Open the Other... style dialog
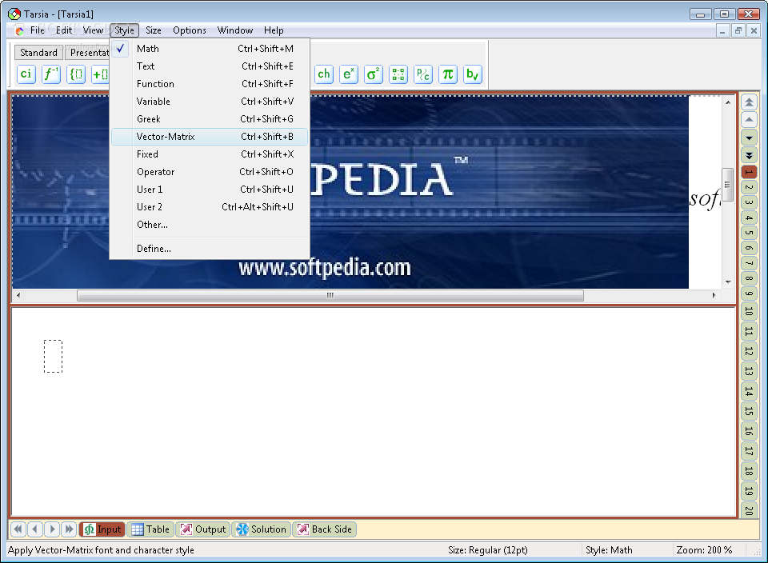The height and width of the screenshot is (563, 768). [x=210, y=225]
